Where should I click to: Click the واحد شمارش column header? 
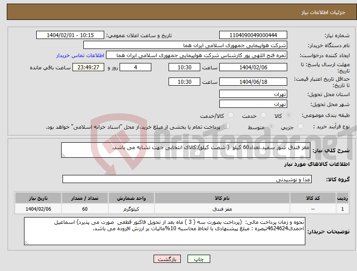(x=131, y=198)
